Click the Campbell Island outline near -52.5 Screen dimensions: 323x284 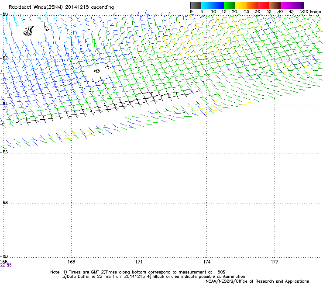tap(97, 71)
